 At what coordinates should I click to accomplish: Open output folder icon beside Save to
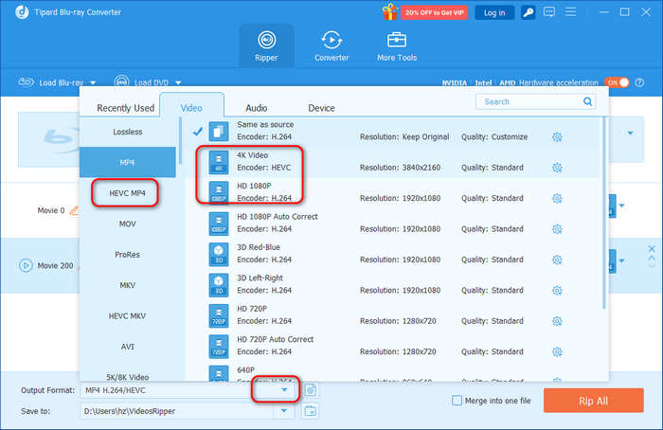(x=311, y=411)
